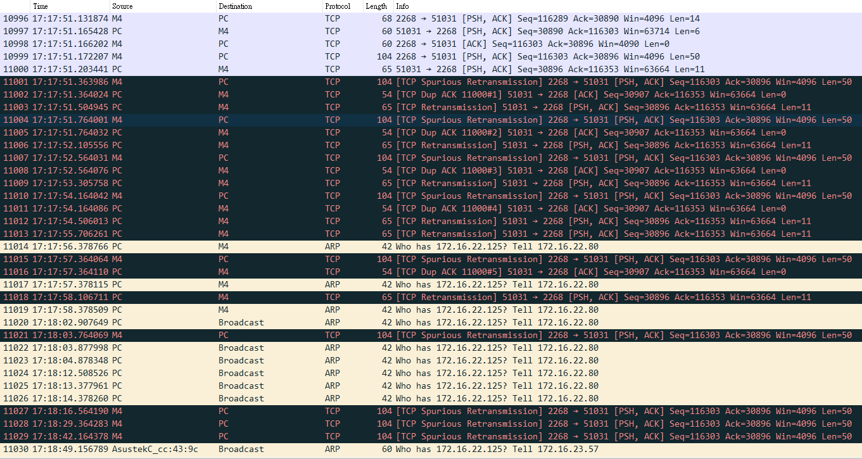Sort by the Source column header

click(163, 6)
